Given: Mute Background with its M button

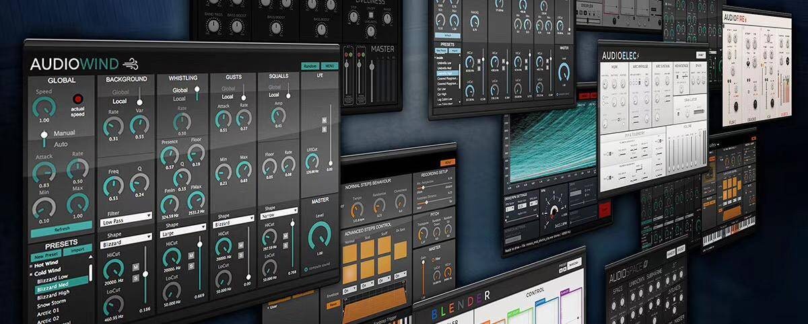Looking at the screenshot, I should coord(135,268).
